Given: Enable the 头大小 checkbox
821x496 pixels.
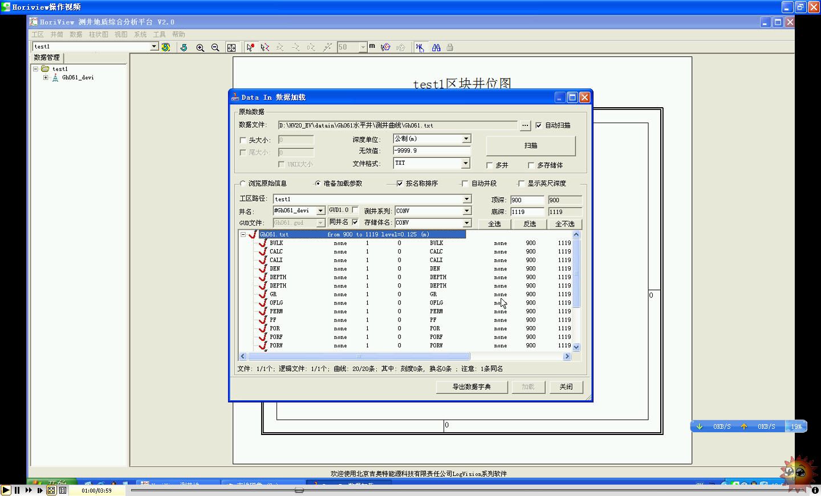Looking at the screenshot, I should pyautogui.click(x=243, y=140).
